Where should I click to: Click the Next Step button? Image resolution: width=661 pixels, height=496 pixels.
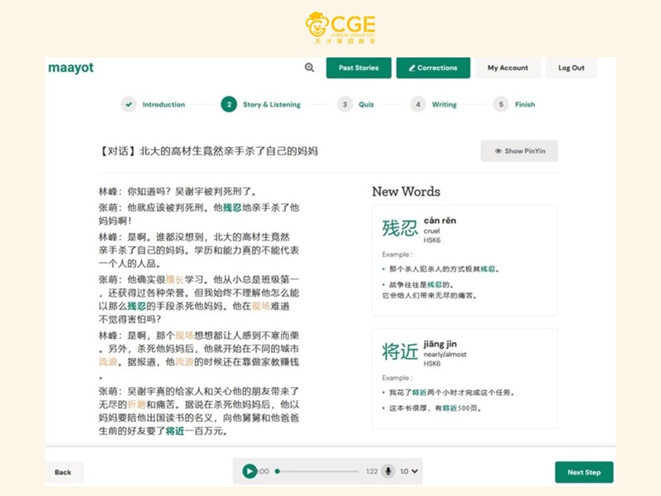[584, 472]
